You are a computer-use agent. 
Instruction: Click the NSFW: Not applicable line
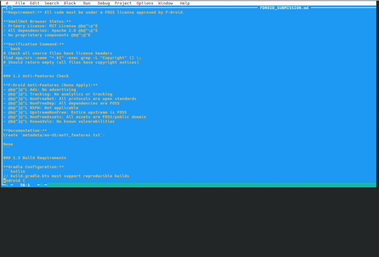pyautogui.click(x=41, y=108)
